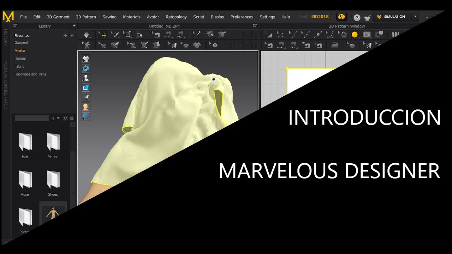Click the avatar motion walking-figure icon
This screenshot has width=452, height=254.
point(87,45)
